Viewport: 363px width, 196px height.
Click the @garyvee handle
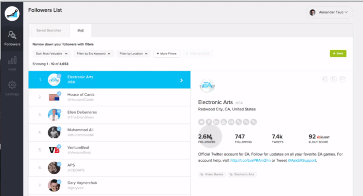click(x=76, y=188)
